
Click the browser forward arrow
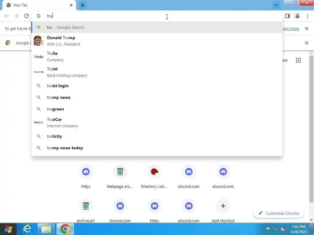[x=17, y=16]
